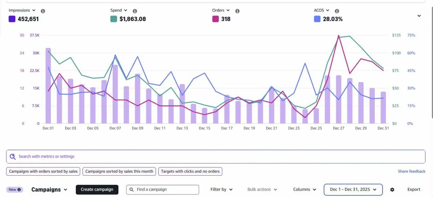Click the magnifier in Find a campaign
433x197 pixels.
(132, 189)
